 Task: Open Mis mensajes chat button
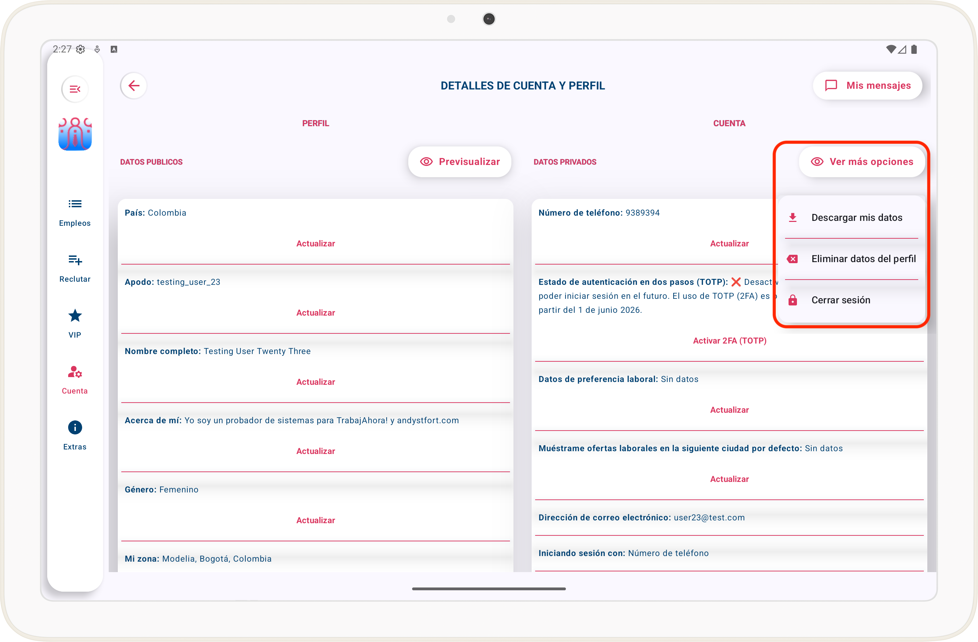(x=868, y=85)
